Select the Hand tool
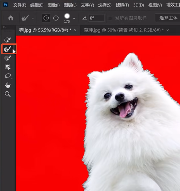 [8, 85]
